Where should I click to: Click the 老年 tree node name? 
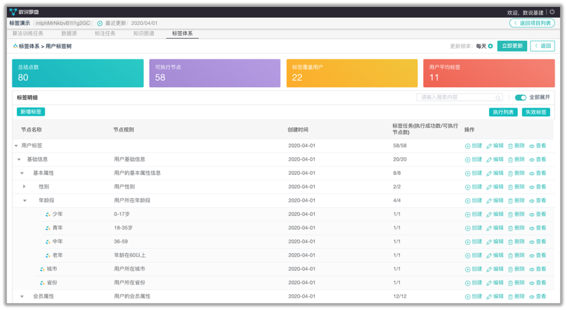point(58,256)
